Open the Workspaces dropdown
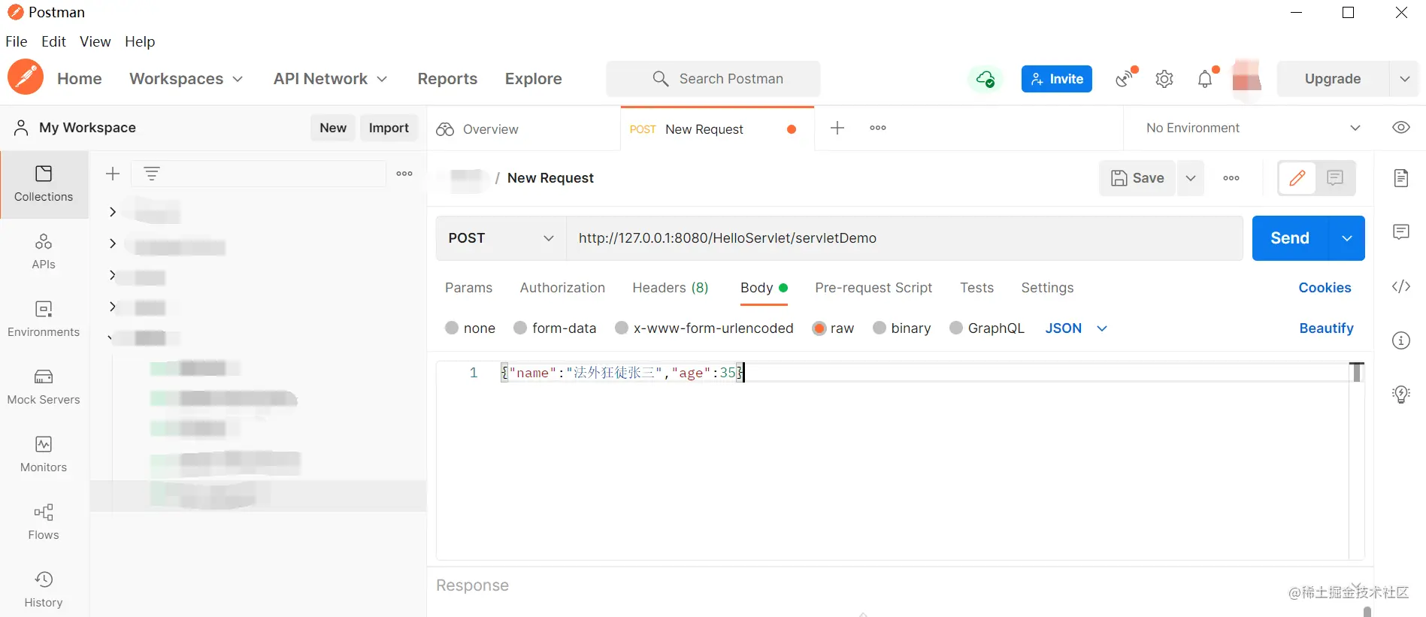 tap(186, 79)
